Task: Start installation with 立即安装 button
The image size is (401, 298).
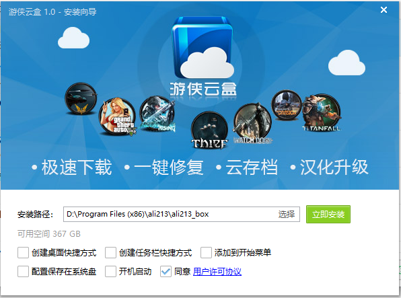Action: coord(328,214)
